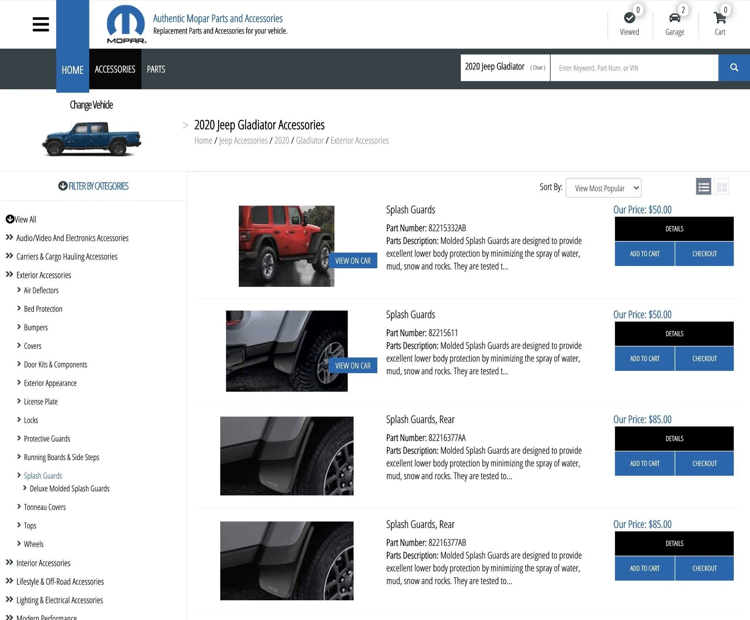
Task: Select the Bed Protection subcategory
Action: (43, 309)
